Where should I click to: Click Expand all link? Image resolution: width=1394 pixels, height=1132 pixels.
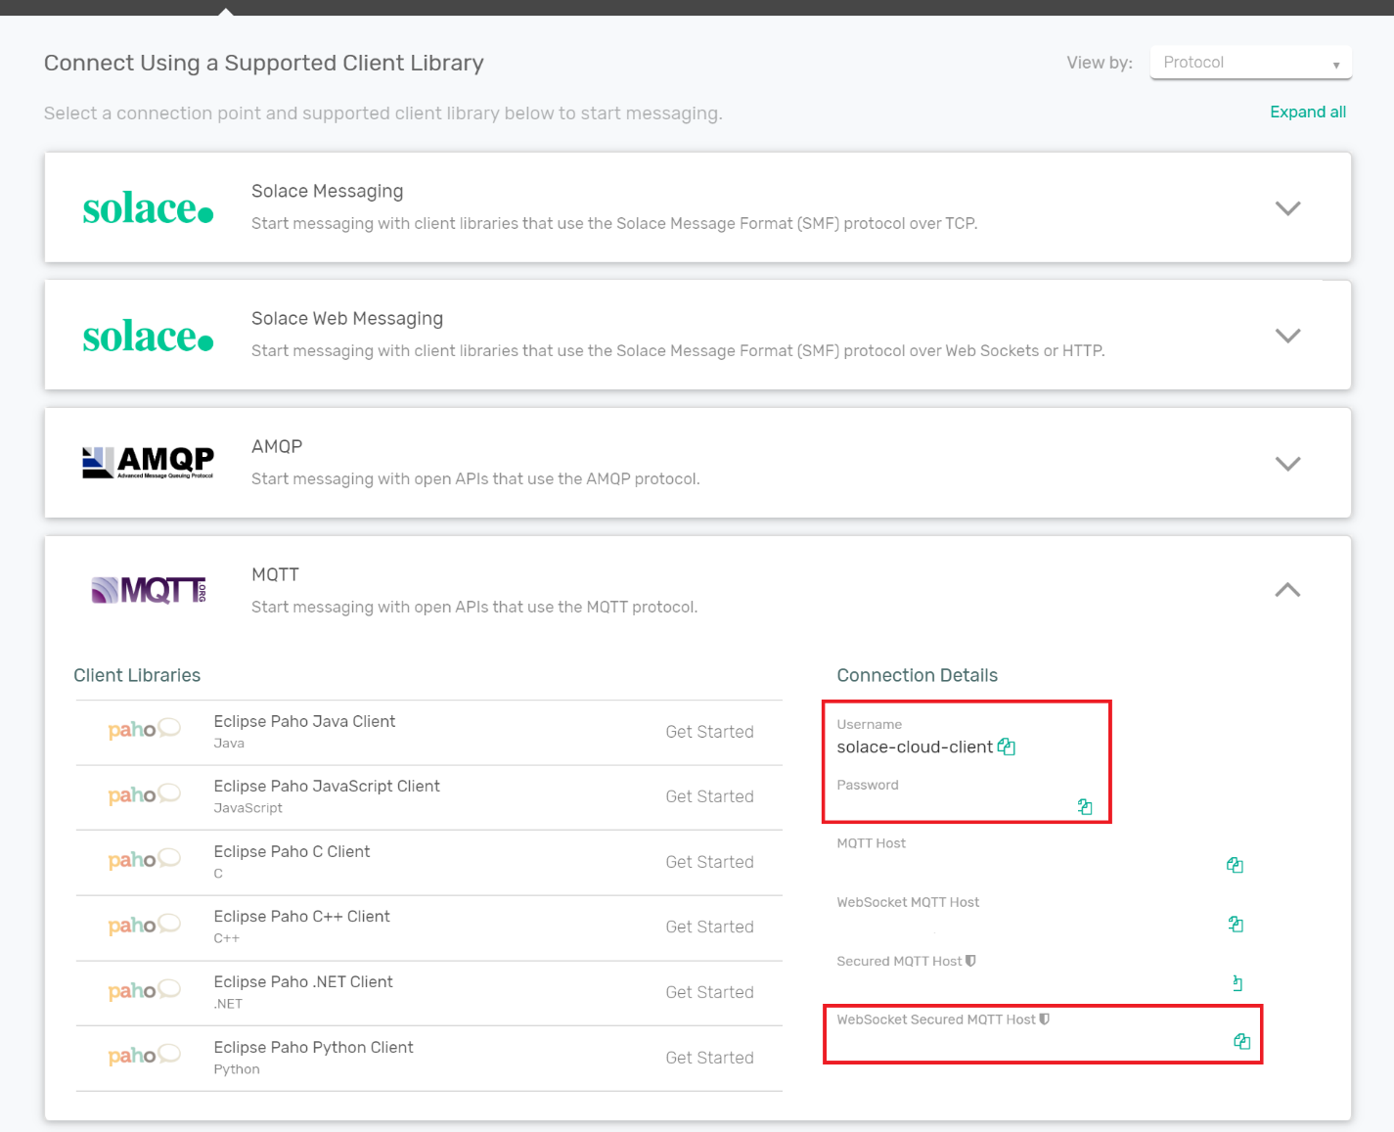[1308, 112]
